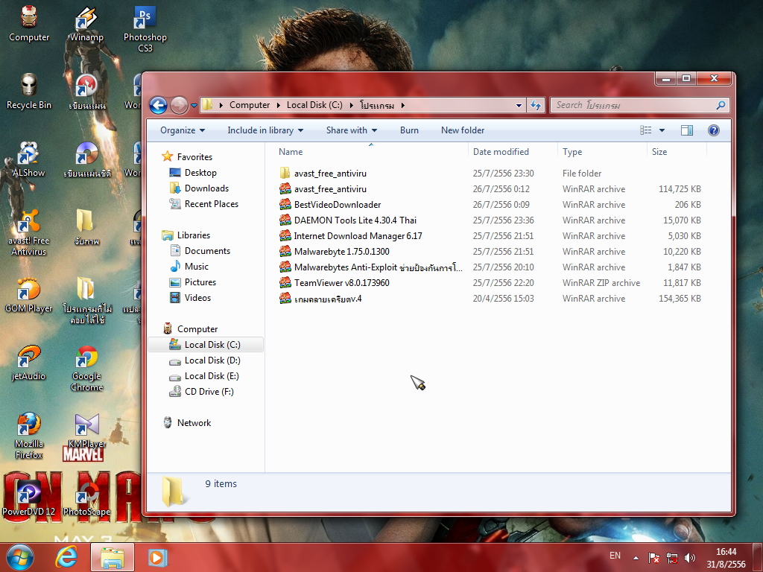Open the recent pages dropdown arrow
The image size is (763, 572).
point(194,106)
